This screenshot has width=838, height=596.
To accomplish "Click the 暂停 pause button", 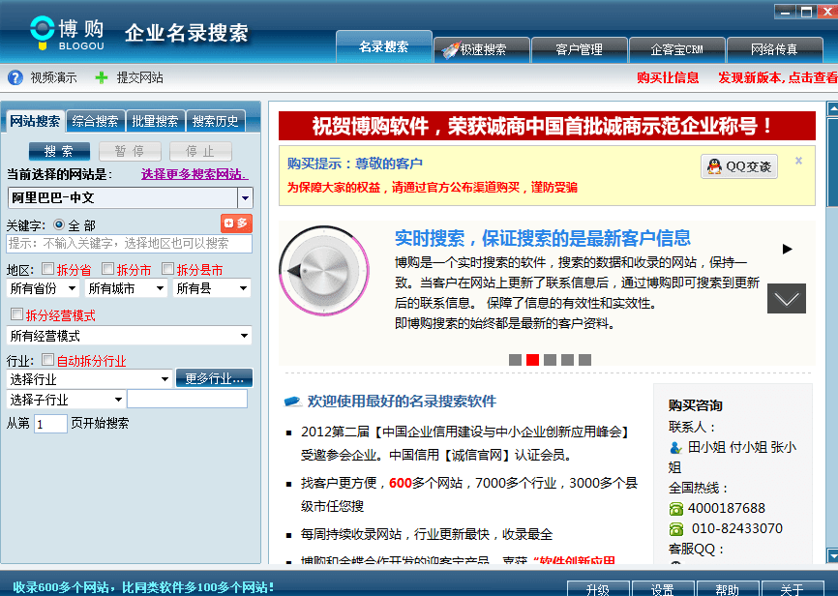I will tap(130, 151).
